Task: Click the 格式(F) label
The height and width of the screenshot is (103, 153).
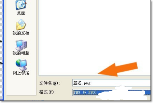Action: pos(47,92)
